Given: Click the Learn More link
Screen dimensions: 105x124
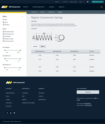Looking at the screenshot, I should click(34, 28).
